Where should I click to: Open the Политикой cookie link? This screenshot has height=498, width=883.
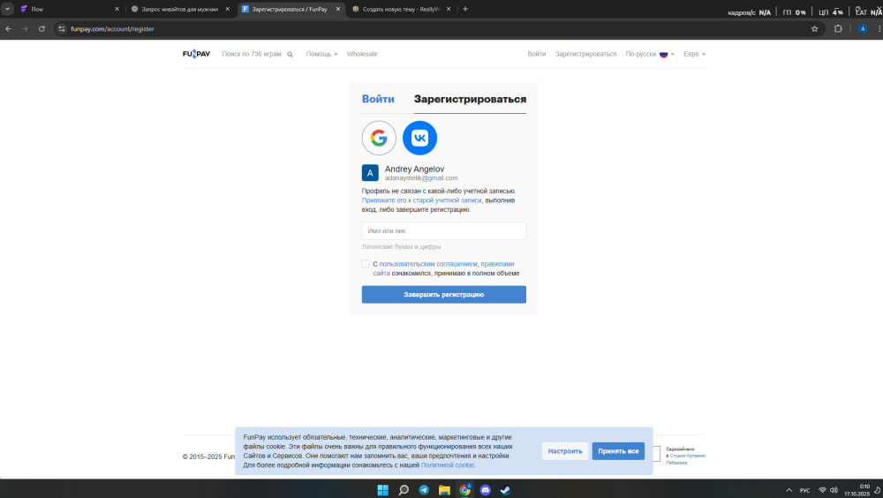click(448, 465)
